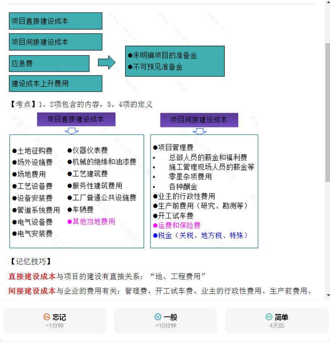Image resolution: width=330 pixels, height=342 pixels.
Task: Click the 工厂普通公共设施费 item
Action: (102, 198)
